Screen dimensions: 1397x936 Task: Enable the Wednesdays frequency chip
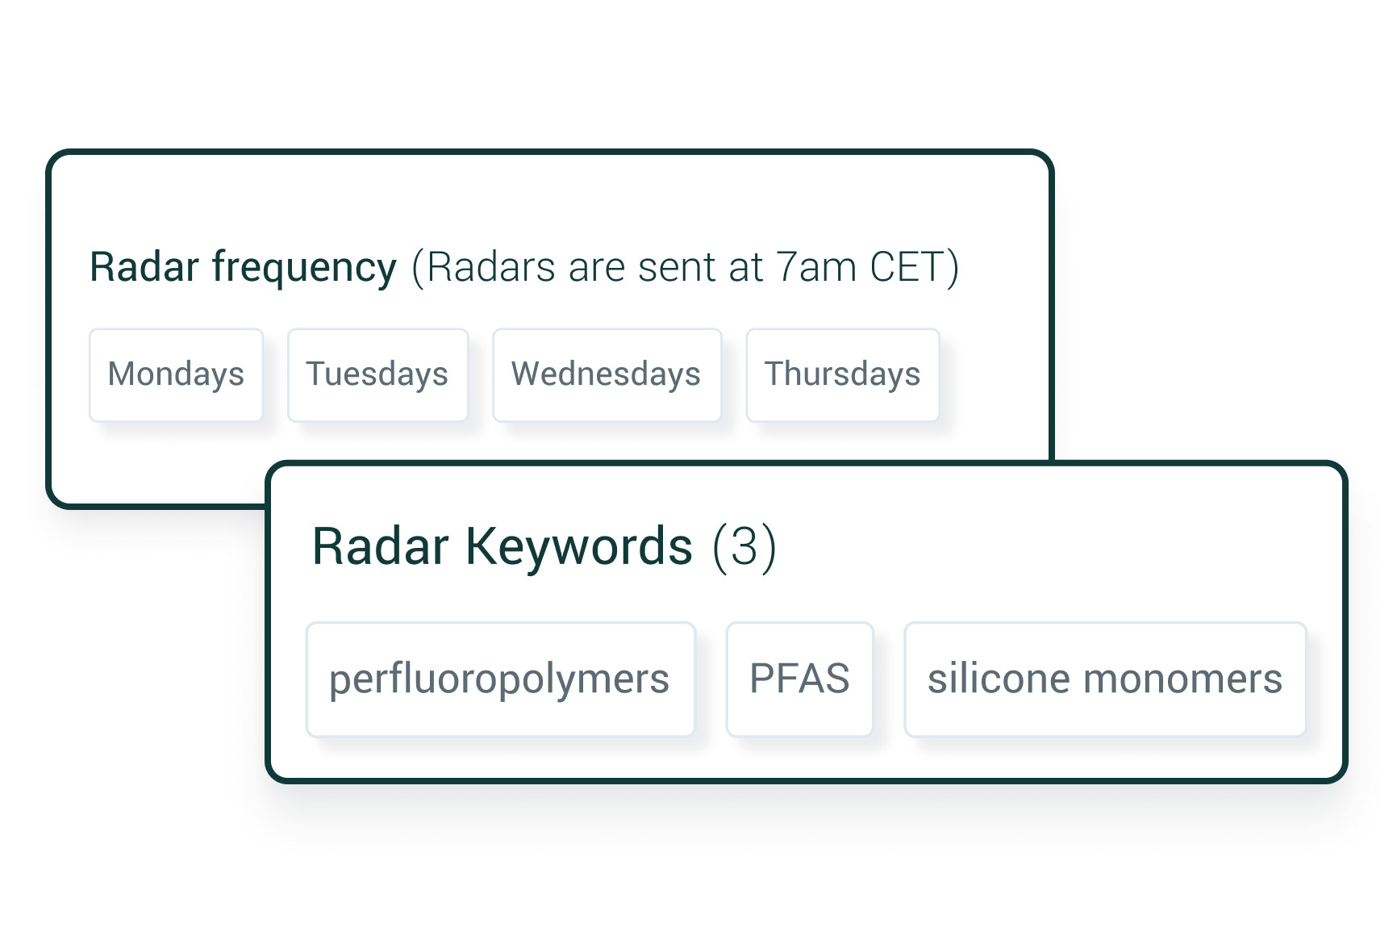[x=607, y=374]
